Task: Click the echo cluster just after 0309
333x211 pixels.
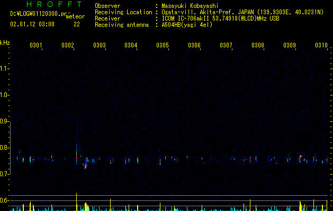Action: (300, 159)
